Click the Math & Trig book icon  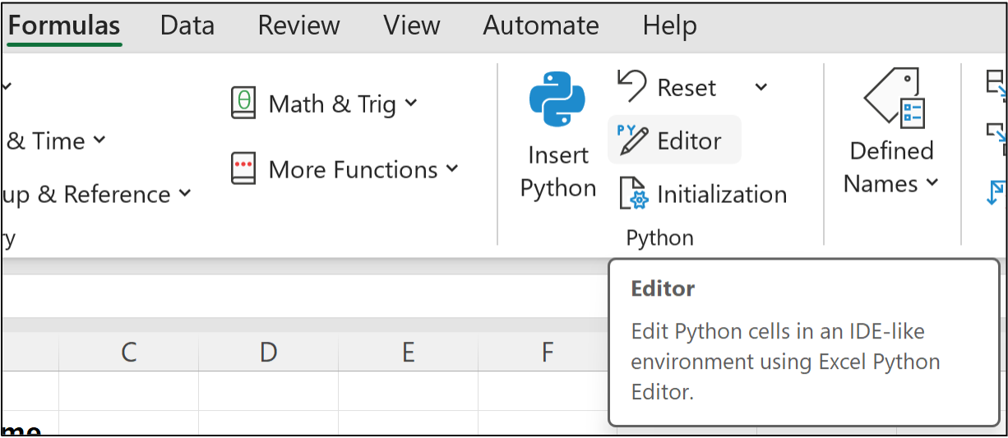point(243,104)
